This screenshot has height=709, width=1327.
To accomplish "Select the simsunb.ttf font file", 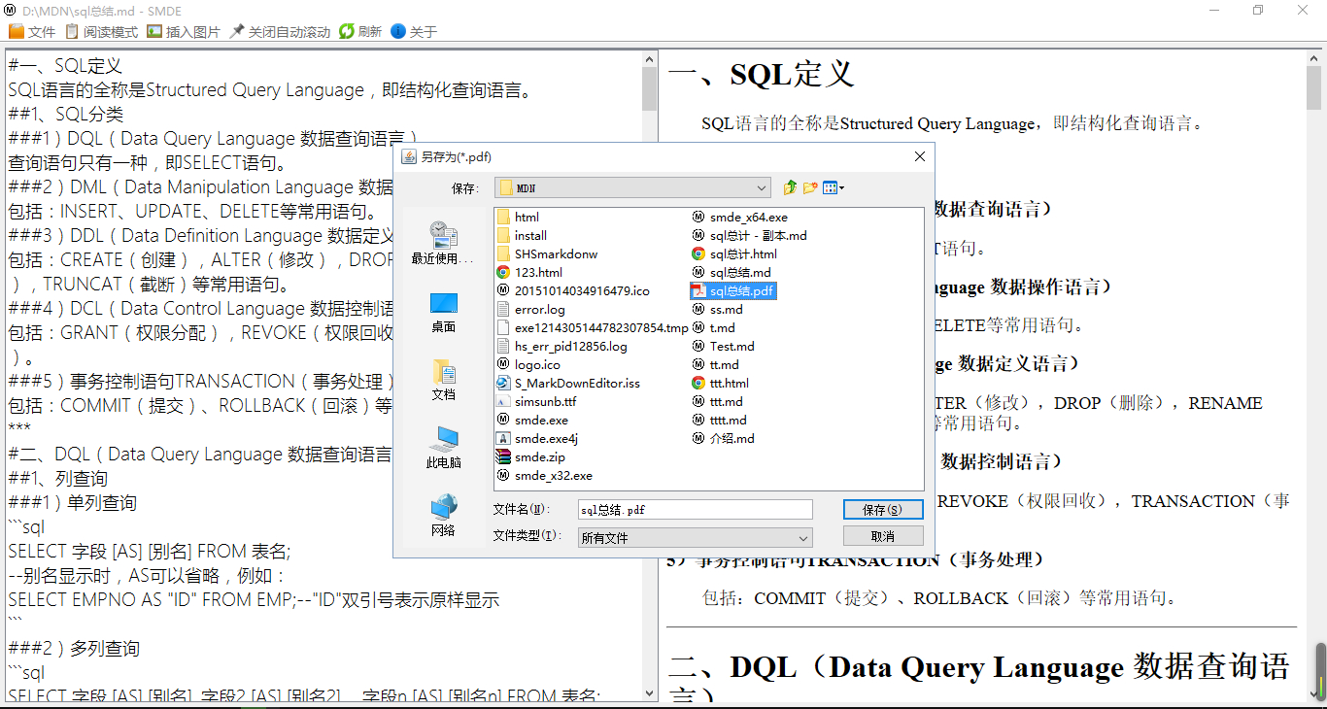I will tap(536, 401).
